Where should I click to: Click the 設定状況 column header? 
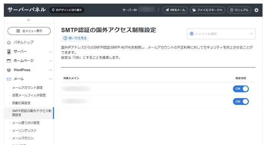pyautogui.click(x=241, y=78)
